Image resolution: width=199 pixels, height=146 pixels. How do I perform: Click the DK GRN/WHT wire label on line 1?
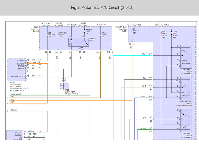click(16, 94)
